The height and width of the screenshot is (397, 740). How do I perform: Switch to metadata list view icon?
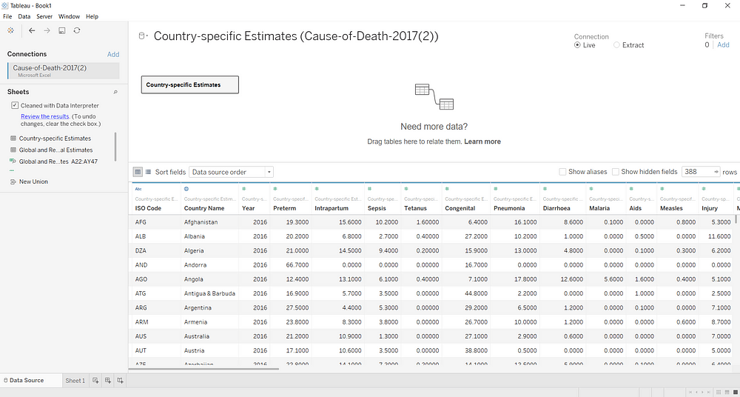pos(148,172)
